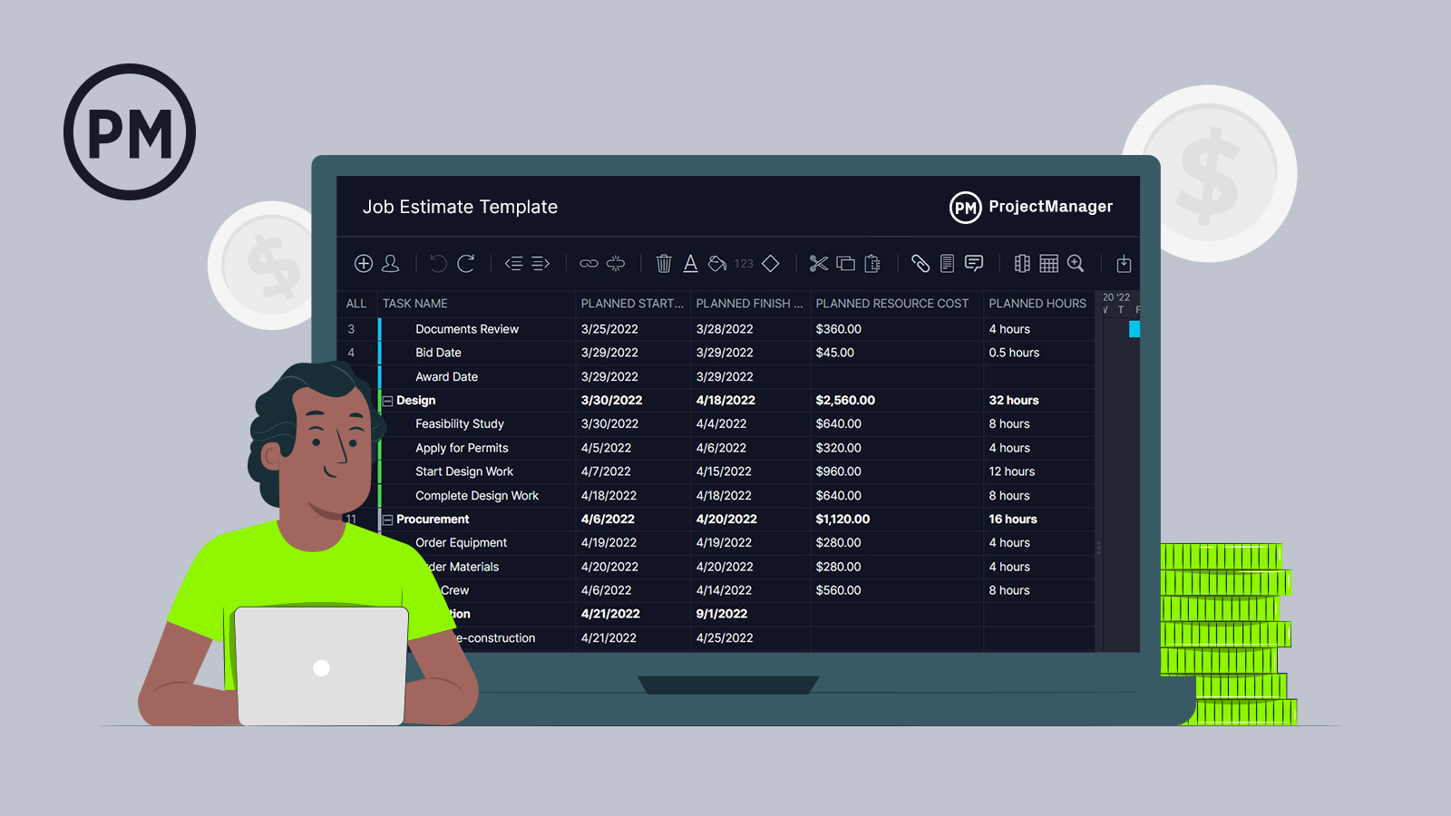Click the Planned Hours column header
This screenshot has height=816, width=1451.
click(1037, 304)
